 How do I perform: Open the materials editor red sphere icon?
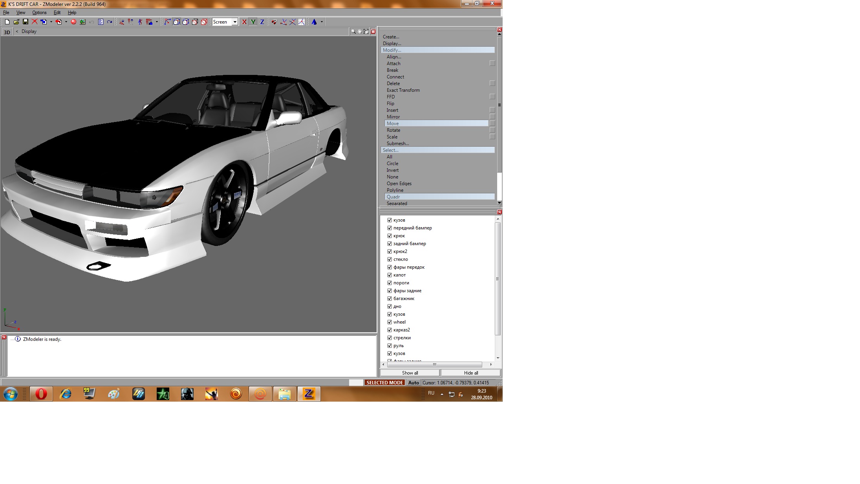pyautogui.click(x=73, y=22)
